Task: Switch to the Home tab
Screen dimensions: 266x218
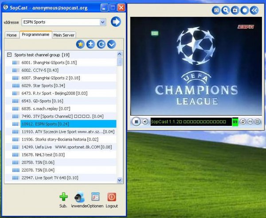Action: pos(12,35)
